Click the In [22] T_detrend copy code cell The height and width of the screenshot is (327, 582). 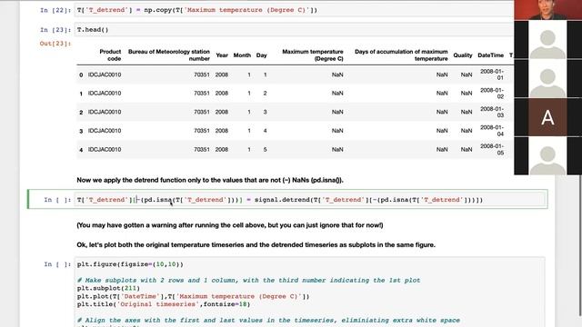point(293,10)
